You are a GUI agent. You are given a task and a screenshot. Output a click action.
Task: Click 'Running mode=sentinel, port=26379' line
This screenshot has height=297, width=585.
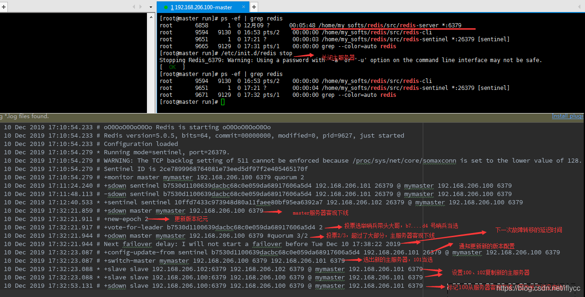tap(117, 152)
